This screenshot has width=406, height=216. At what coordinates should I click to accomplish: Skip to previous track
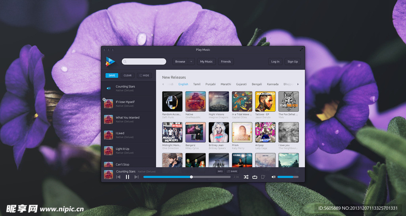(x=118, y=177)
